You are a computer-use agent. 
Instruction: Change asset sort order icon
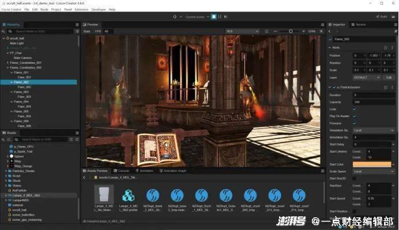9,139
